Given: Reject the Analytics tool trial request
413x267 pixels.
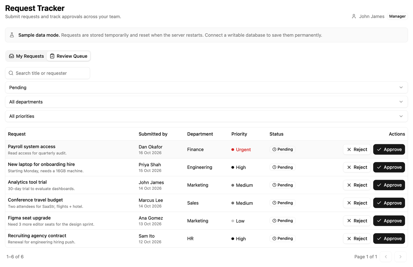Looking at the screenshot, I should pos(357,185).
